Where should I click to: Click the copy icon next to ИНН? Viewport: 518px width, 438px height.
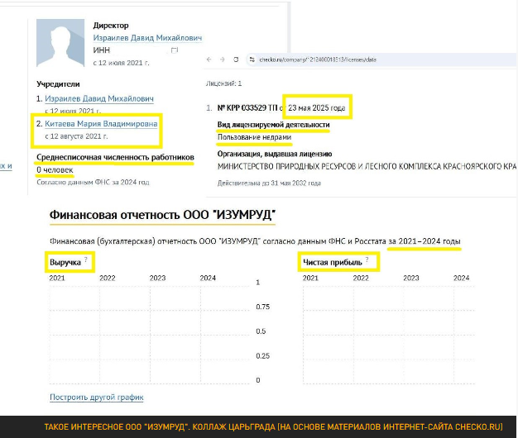point(175,50)
